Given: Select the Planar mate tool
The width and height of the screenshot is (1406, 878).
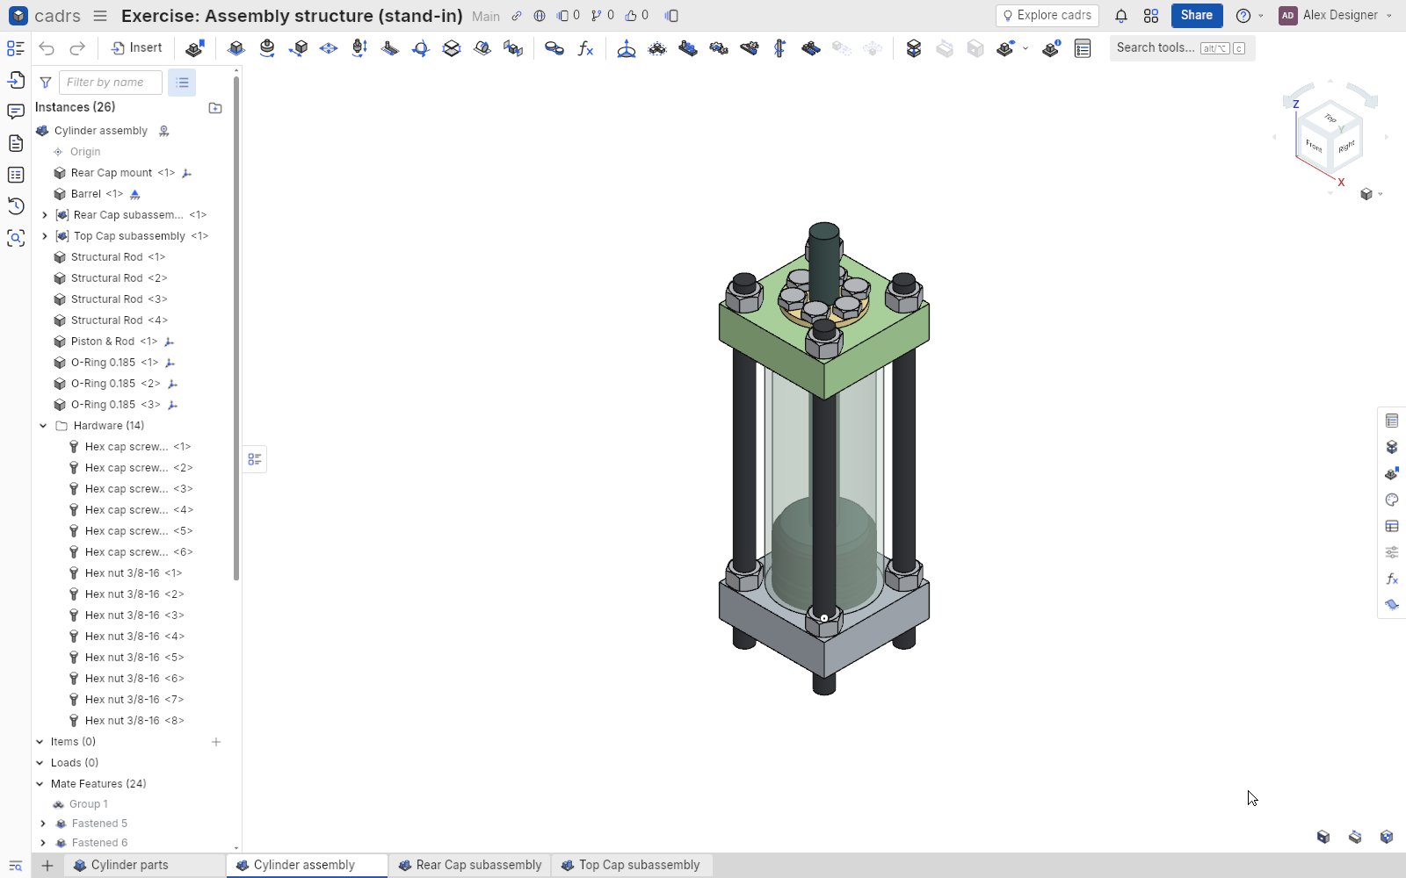Looking at the screenshot, I should [329, 48].
